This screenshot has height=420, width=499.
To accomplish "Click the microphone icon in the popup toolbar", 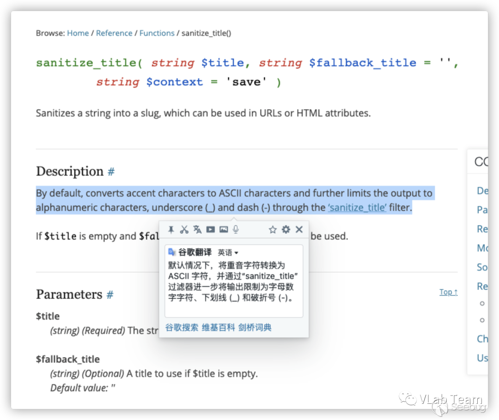I will click(236, 229).
